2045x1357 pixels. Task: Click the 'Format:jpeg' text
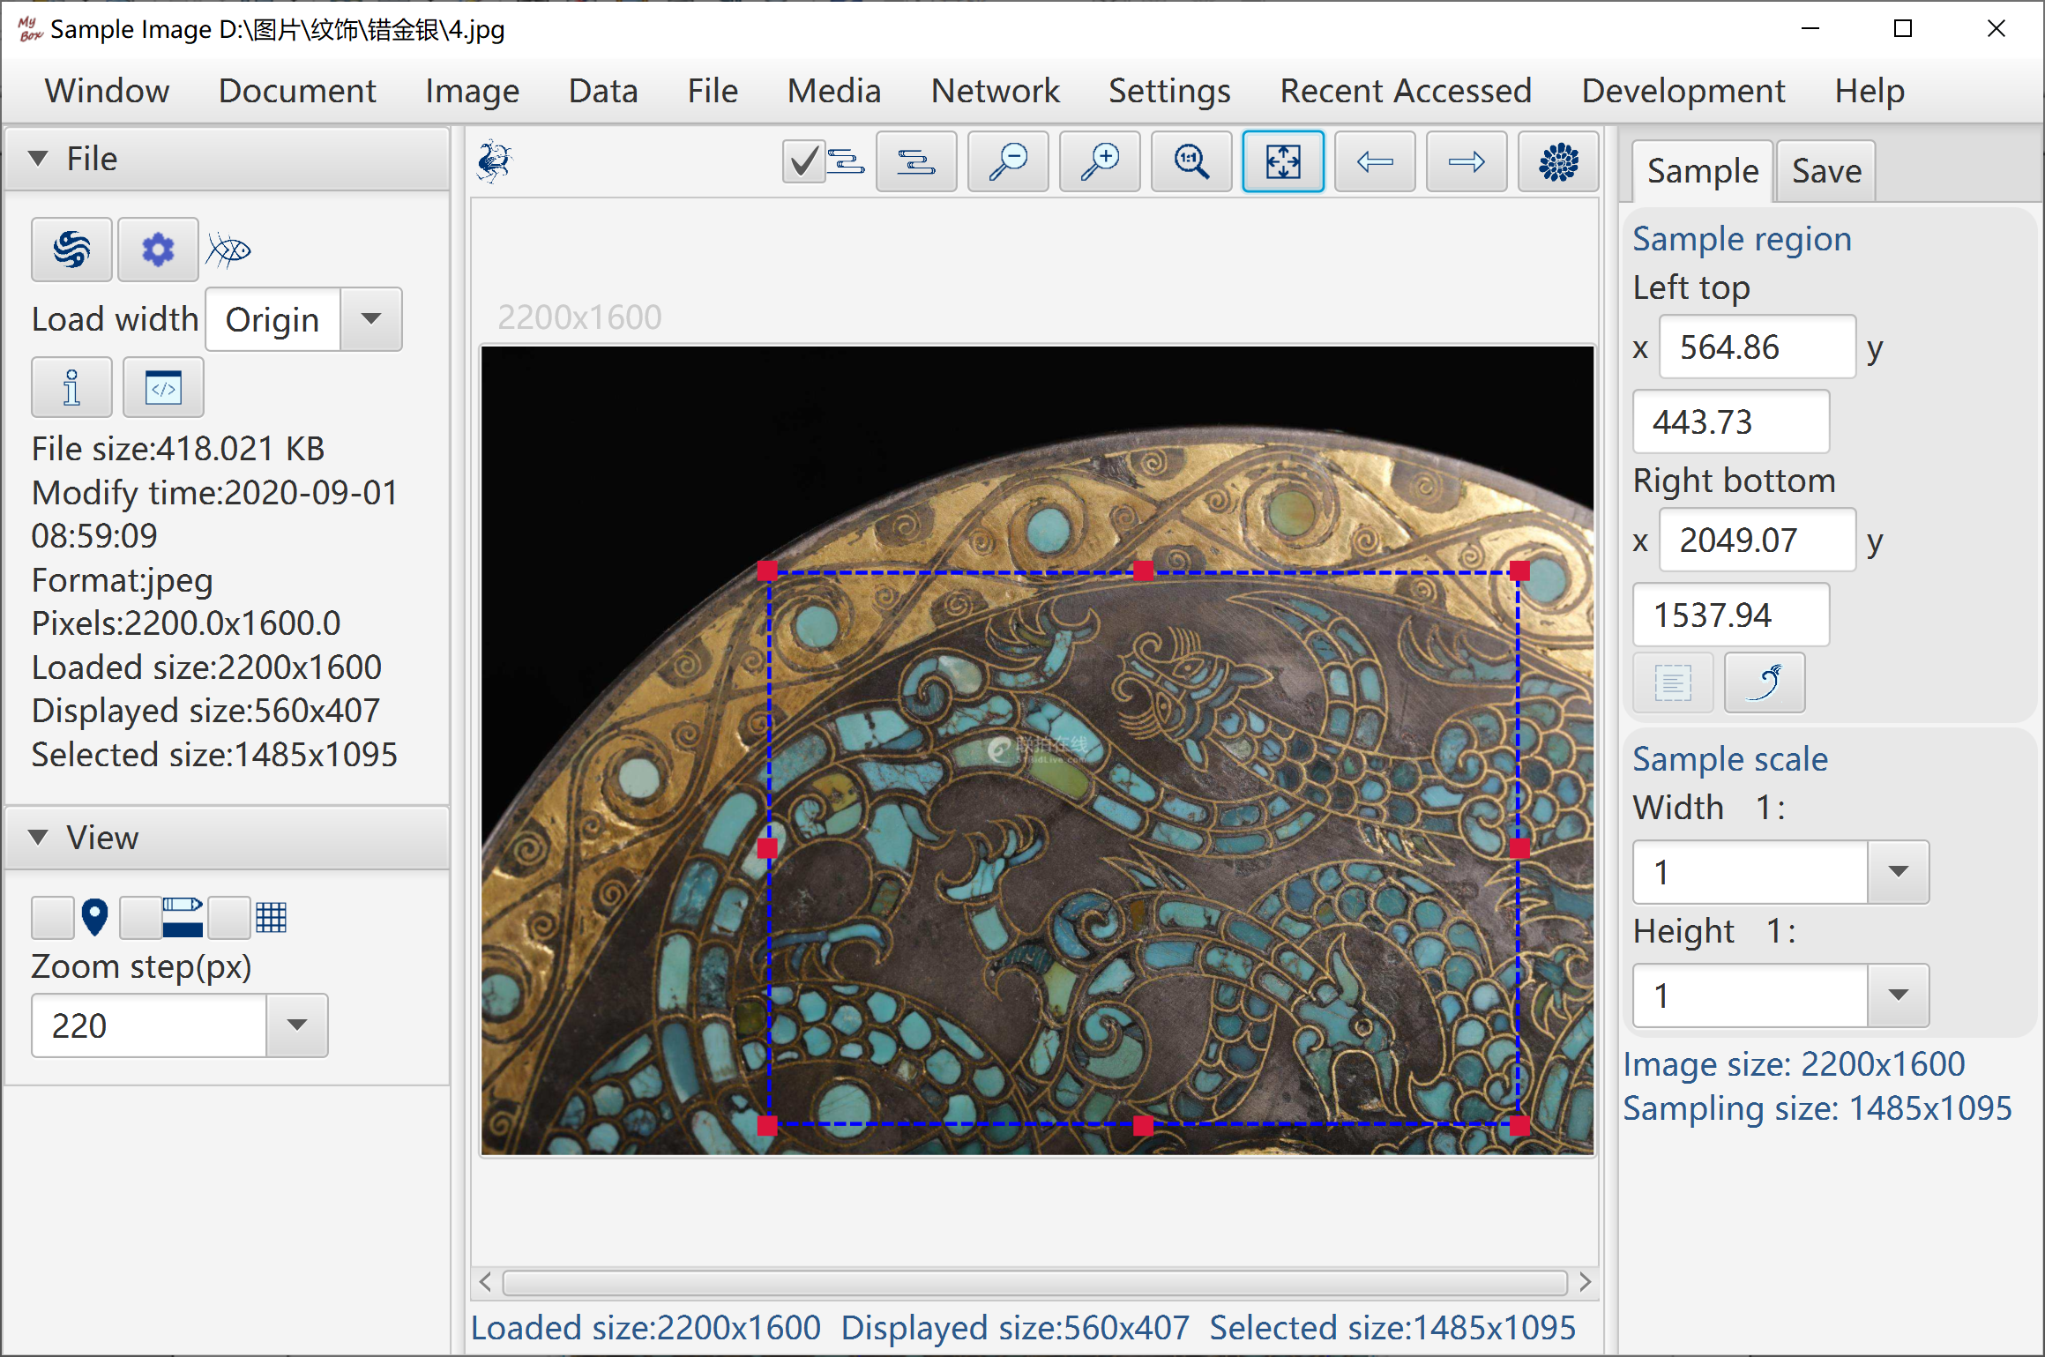123,580
